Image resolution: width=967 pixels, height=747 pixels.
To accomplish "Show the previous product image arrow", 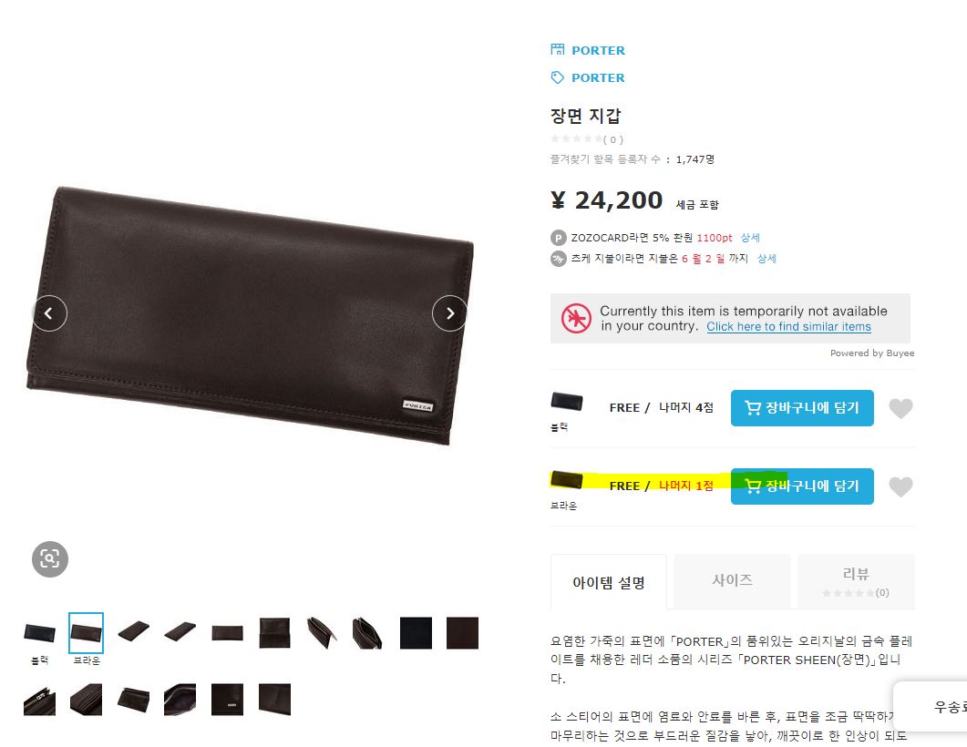I will [x=49, y=313].
